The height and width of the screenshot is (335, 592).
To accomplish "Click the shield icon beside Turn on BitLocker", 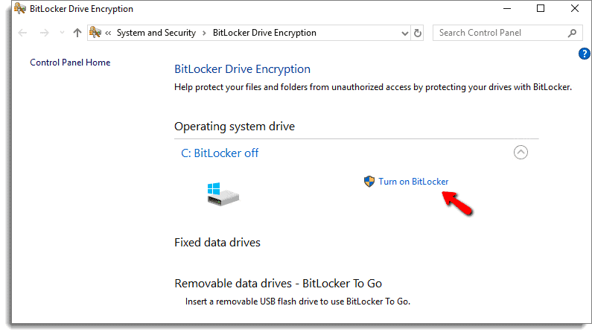I will tap(369, 182).
